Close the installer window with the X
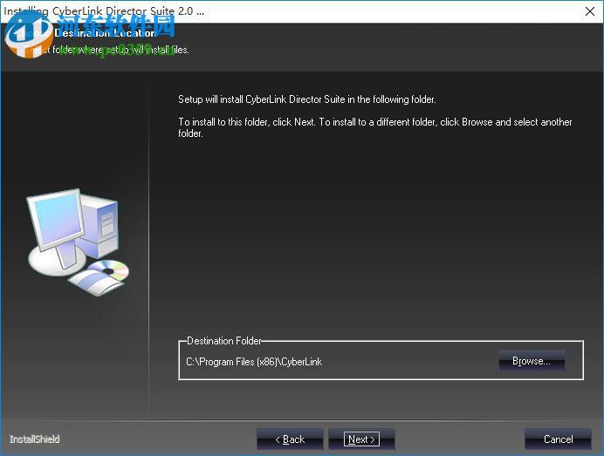 pos(590,11)
